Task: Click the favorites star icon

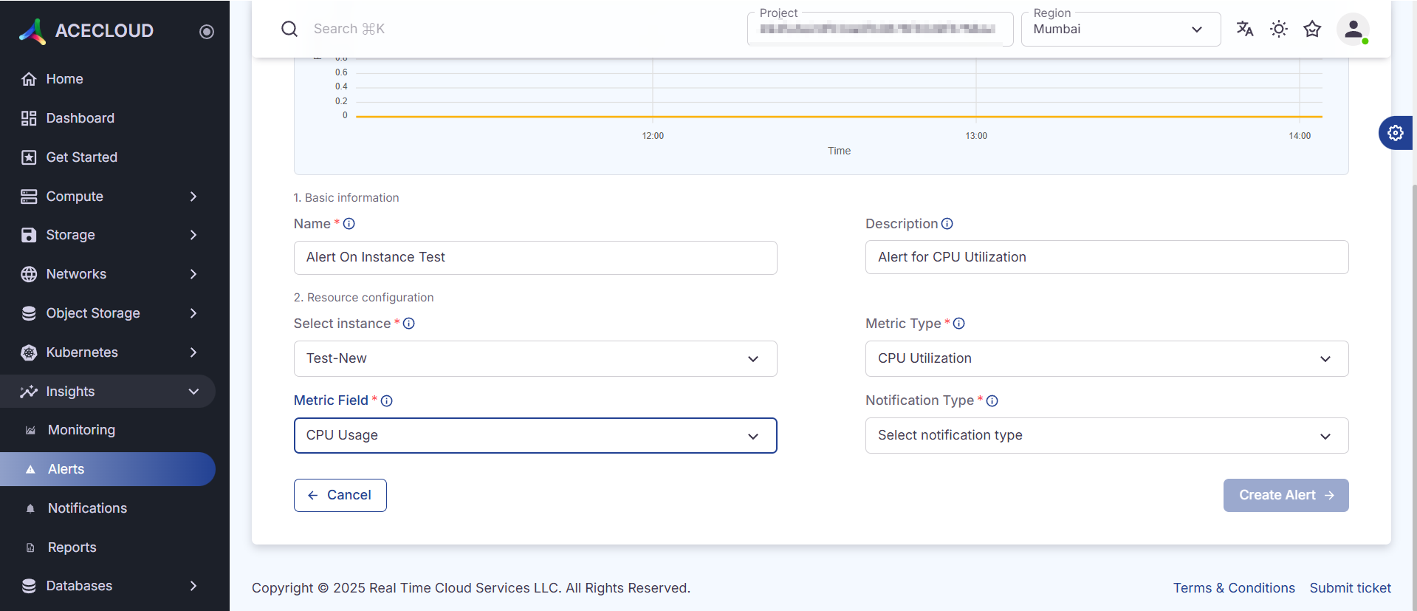Action: (1312, 29)
